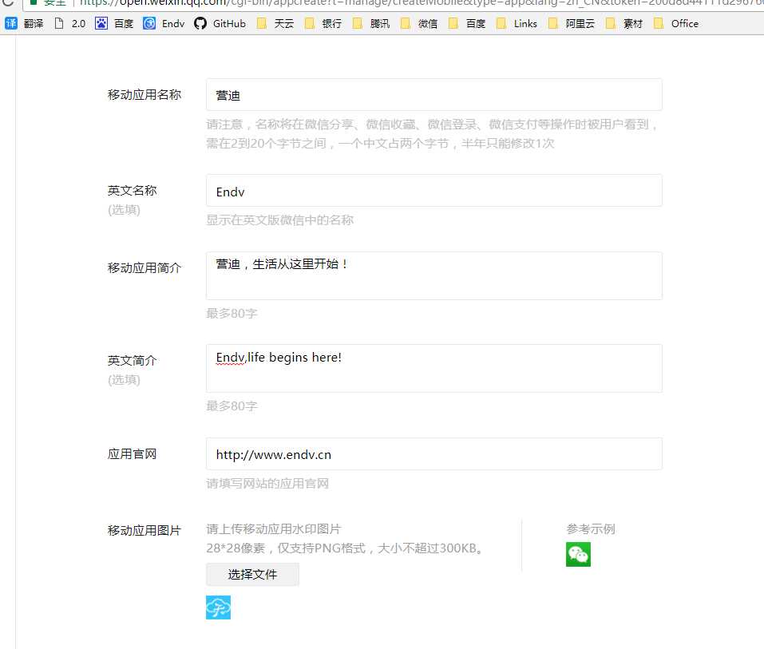Open the 天云 bookmarks folder
Image resolution: width=764 pixels, height=649 pixels.
click(275, 23)
